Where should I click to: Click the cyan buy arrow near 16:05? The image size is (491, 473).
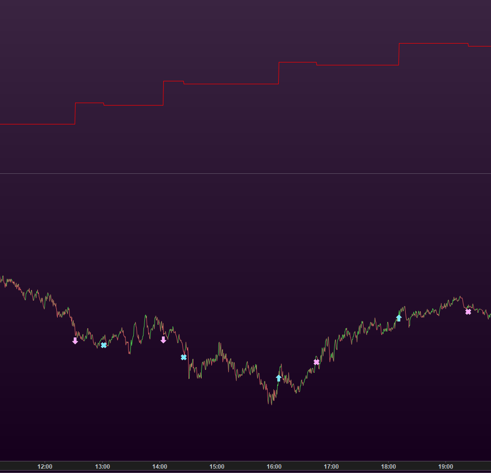[279, 378]
